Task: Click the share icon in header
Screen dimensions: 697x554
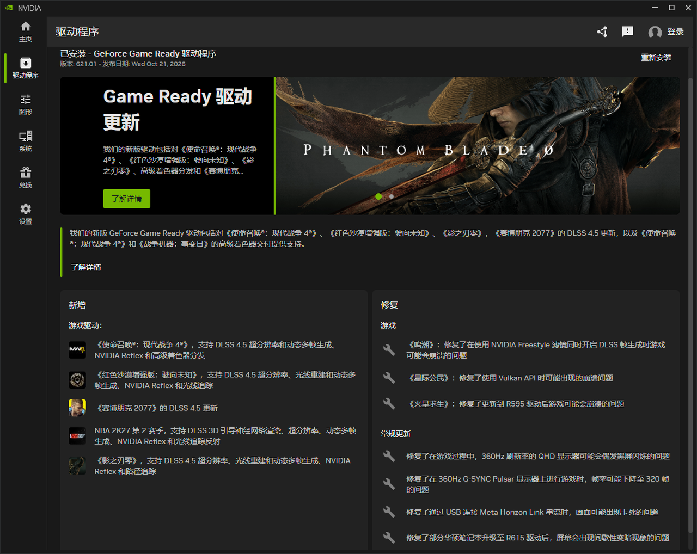Action: 602,32
